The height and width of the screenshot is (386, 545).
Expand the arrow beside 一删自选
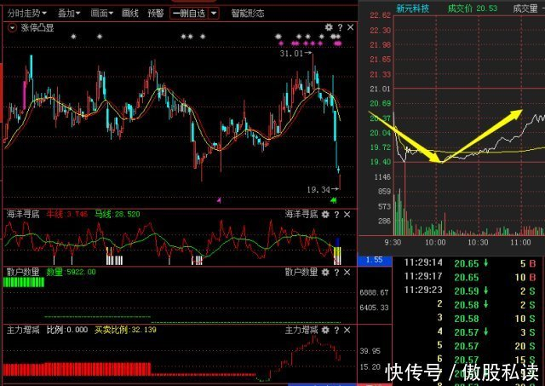(x=214, y=14)
